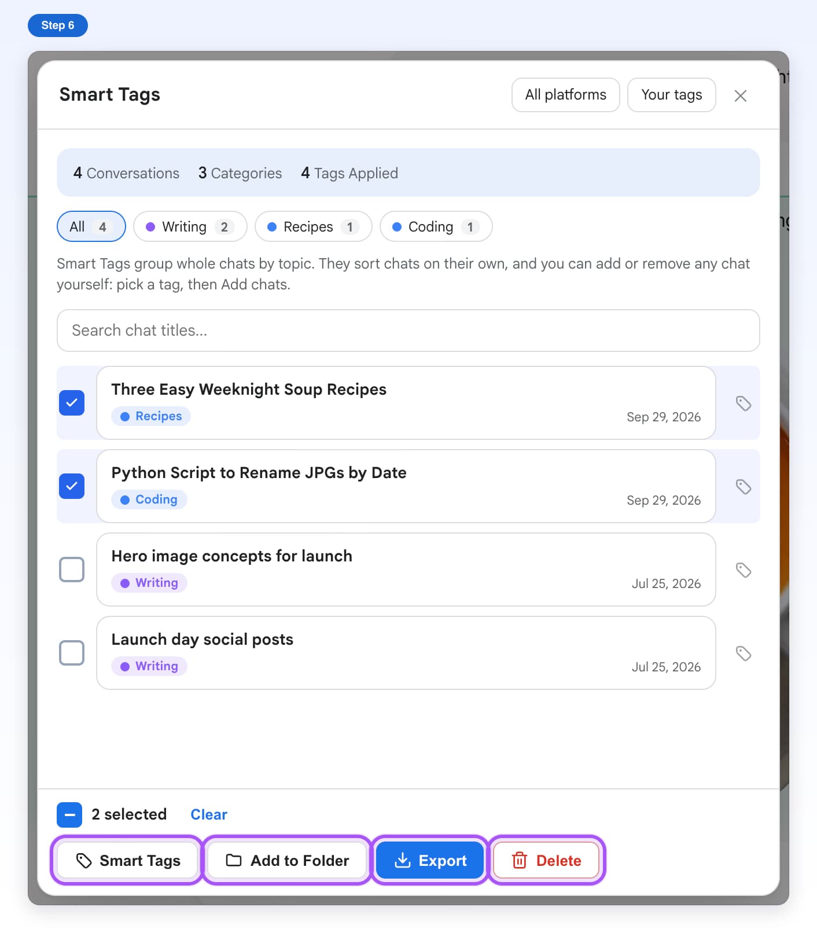This screenshot has height=933, width=817.
Task: Open tag options for Three Easy Weeknight Soup Recipes
Action: (744, 403)
